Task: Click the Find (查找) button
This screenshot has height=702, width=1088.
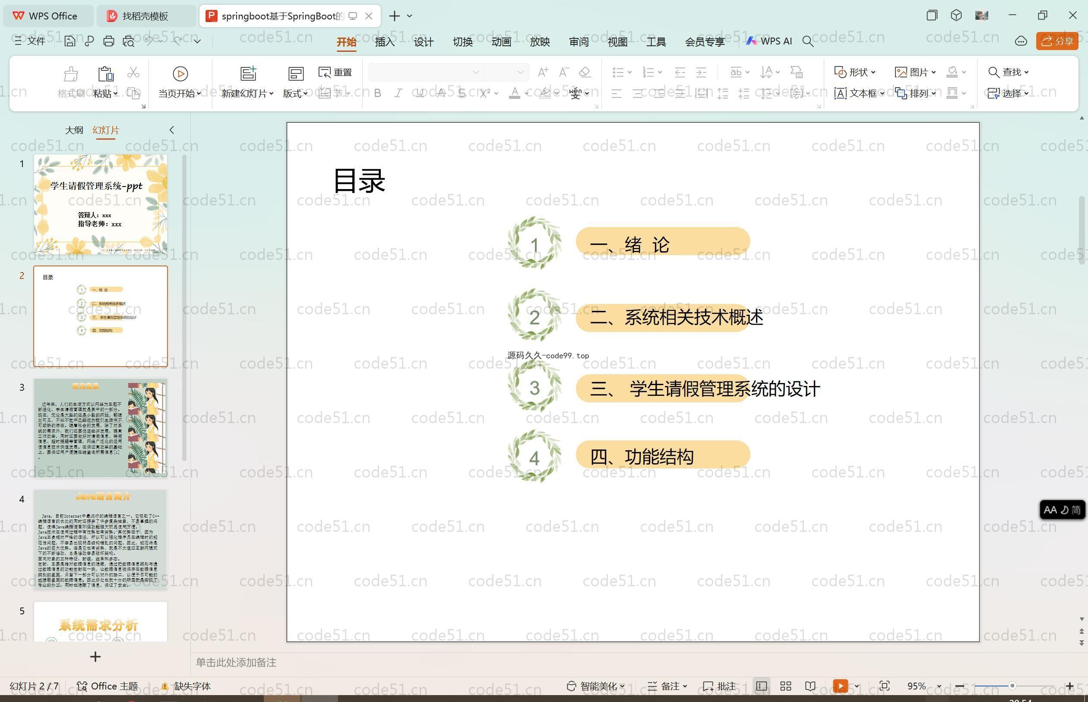Action: click(1008, 72)
